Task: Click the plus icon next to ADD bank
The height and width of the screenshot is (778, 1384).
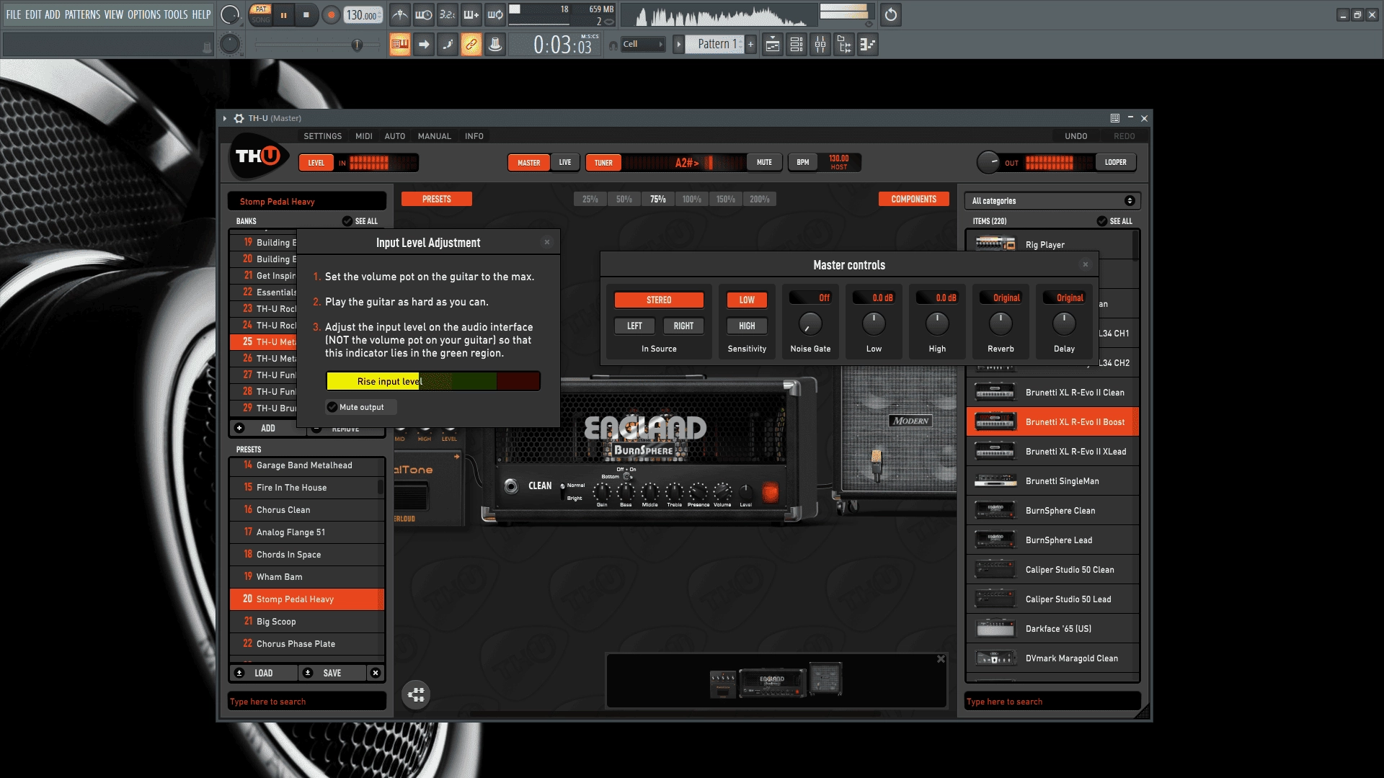Action: click(x=239, y=428)
